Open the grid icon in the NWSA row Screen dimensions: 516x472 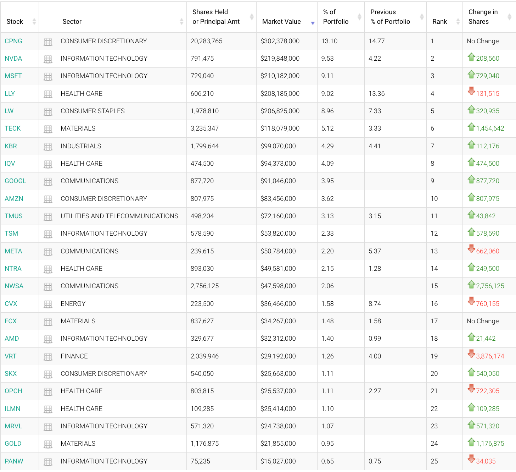pos(48,287)
